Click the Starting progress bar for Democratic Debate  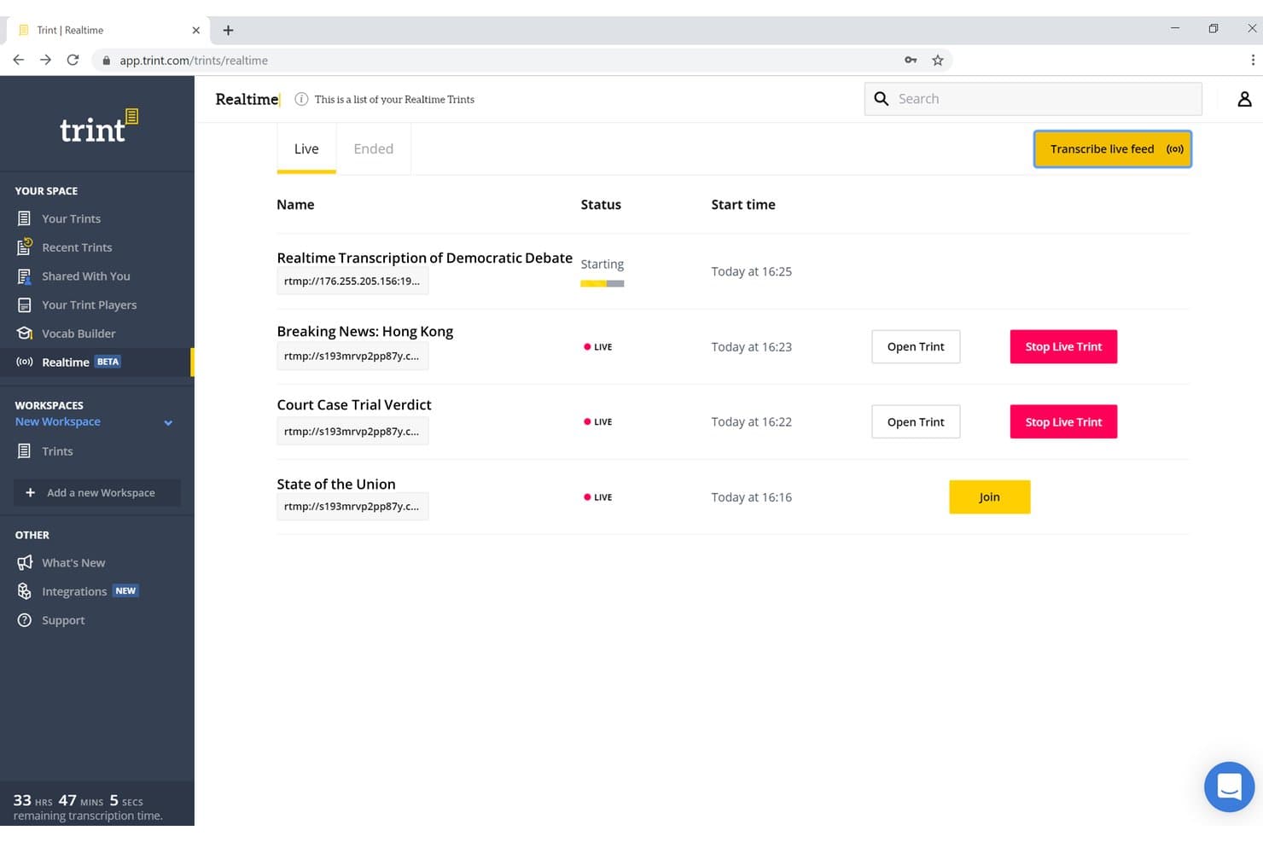click(x=602, y=283)
